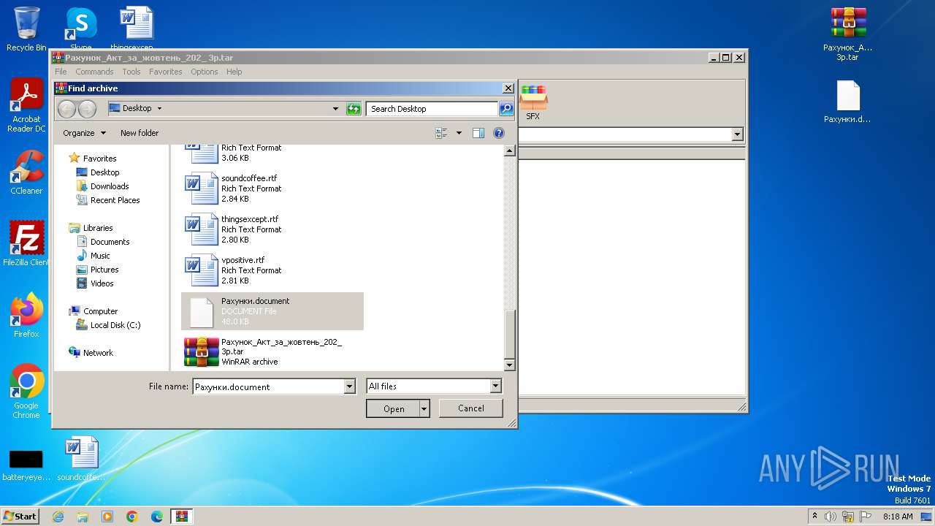Image resolution: width=935 pixels, height=526 pixels.
Task: Open the Help menu in WinRAR
Action: point(234,72)
